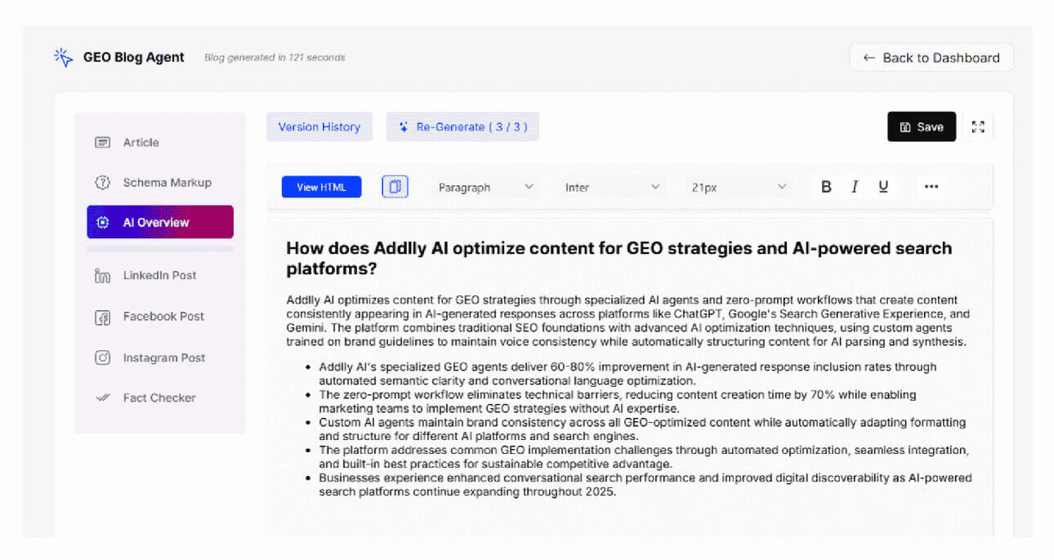Click the 'Blog generated in 121 seconds' text
The height and width of the screenshot is (560, 1054).
275,58
